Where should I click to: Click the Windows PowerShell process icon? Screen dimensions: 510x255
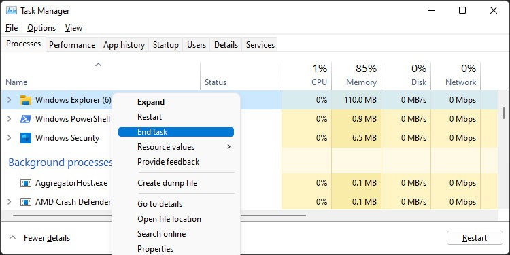[25, 119]
